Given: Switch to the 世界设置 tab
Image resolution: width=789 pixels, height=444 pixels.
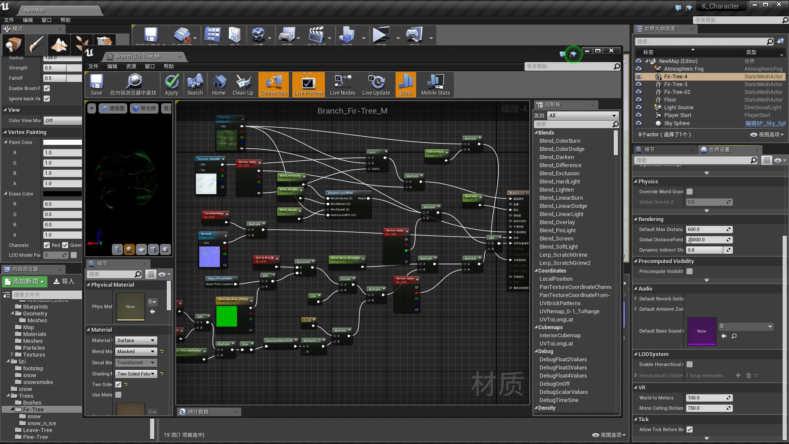Looking at the screenshot, I should 719,150.
